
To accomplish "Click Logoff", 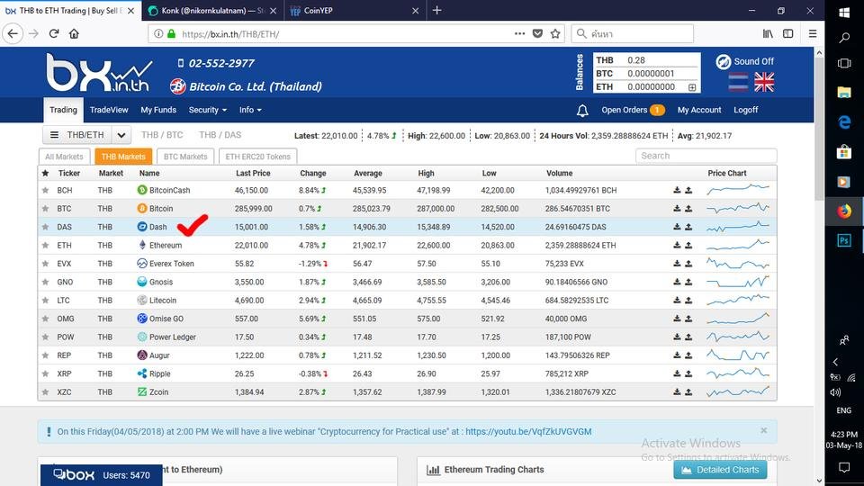I will [745, 110].
